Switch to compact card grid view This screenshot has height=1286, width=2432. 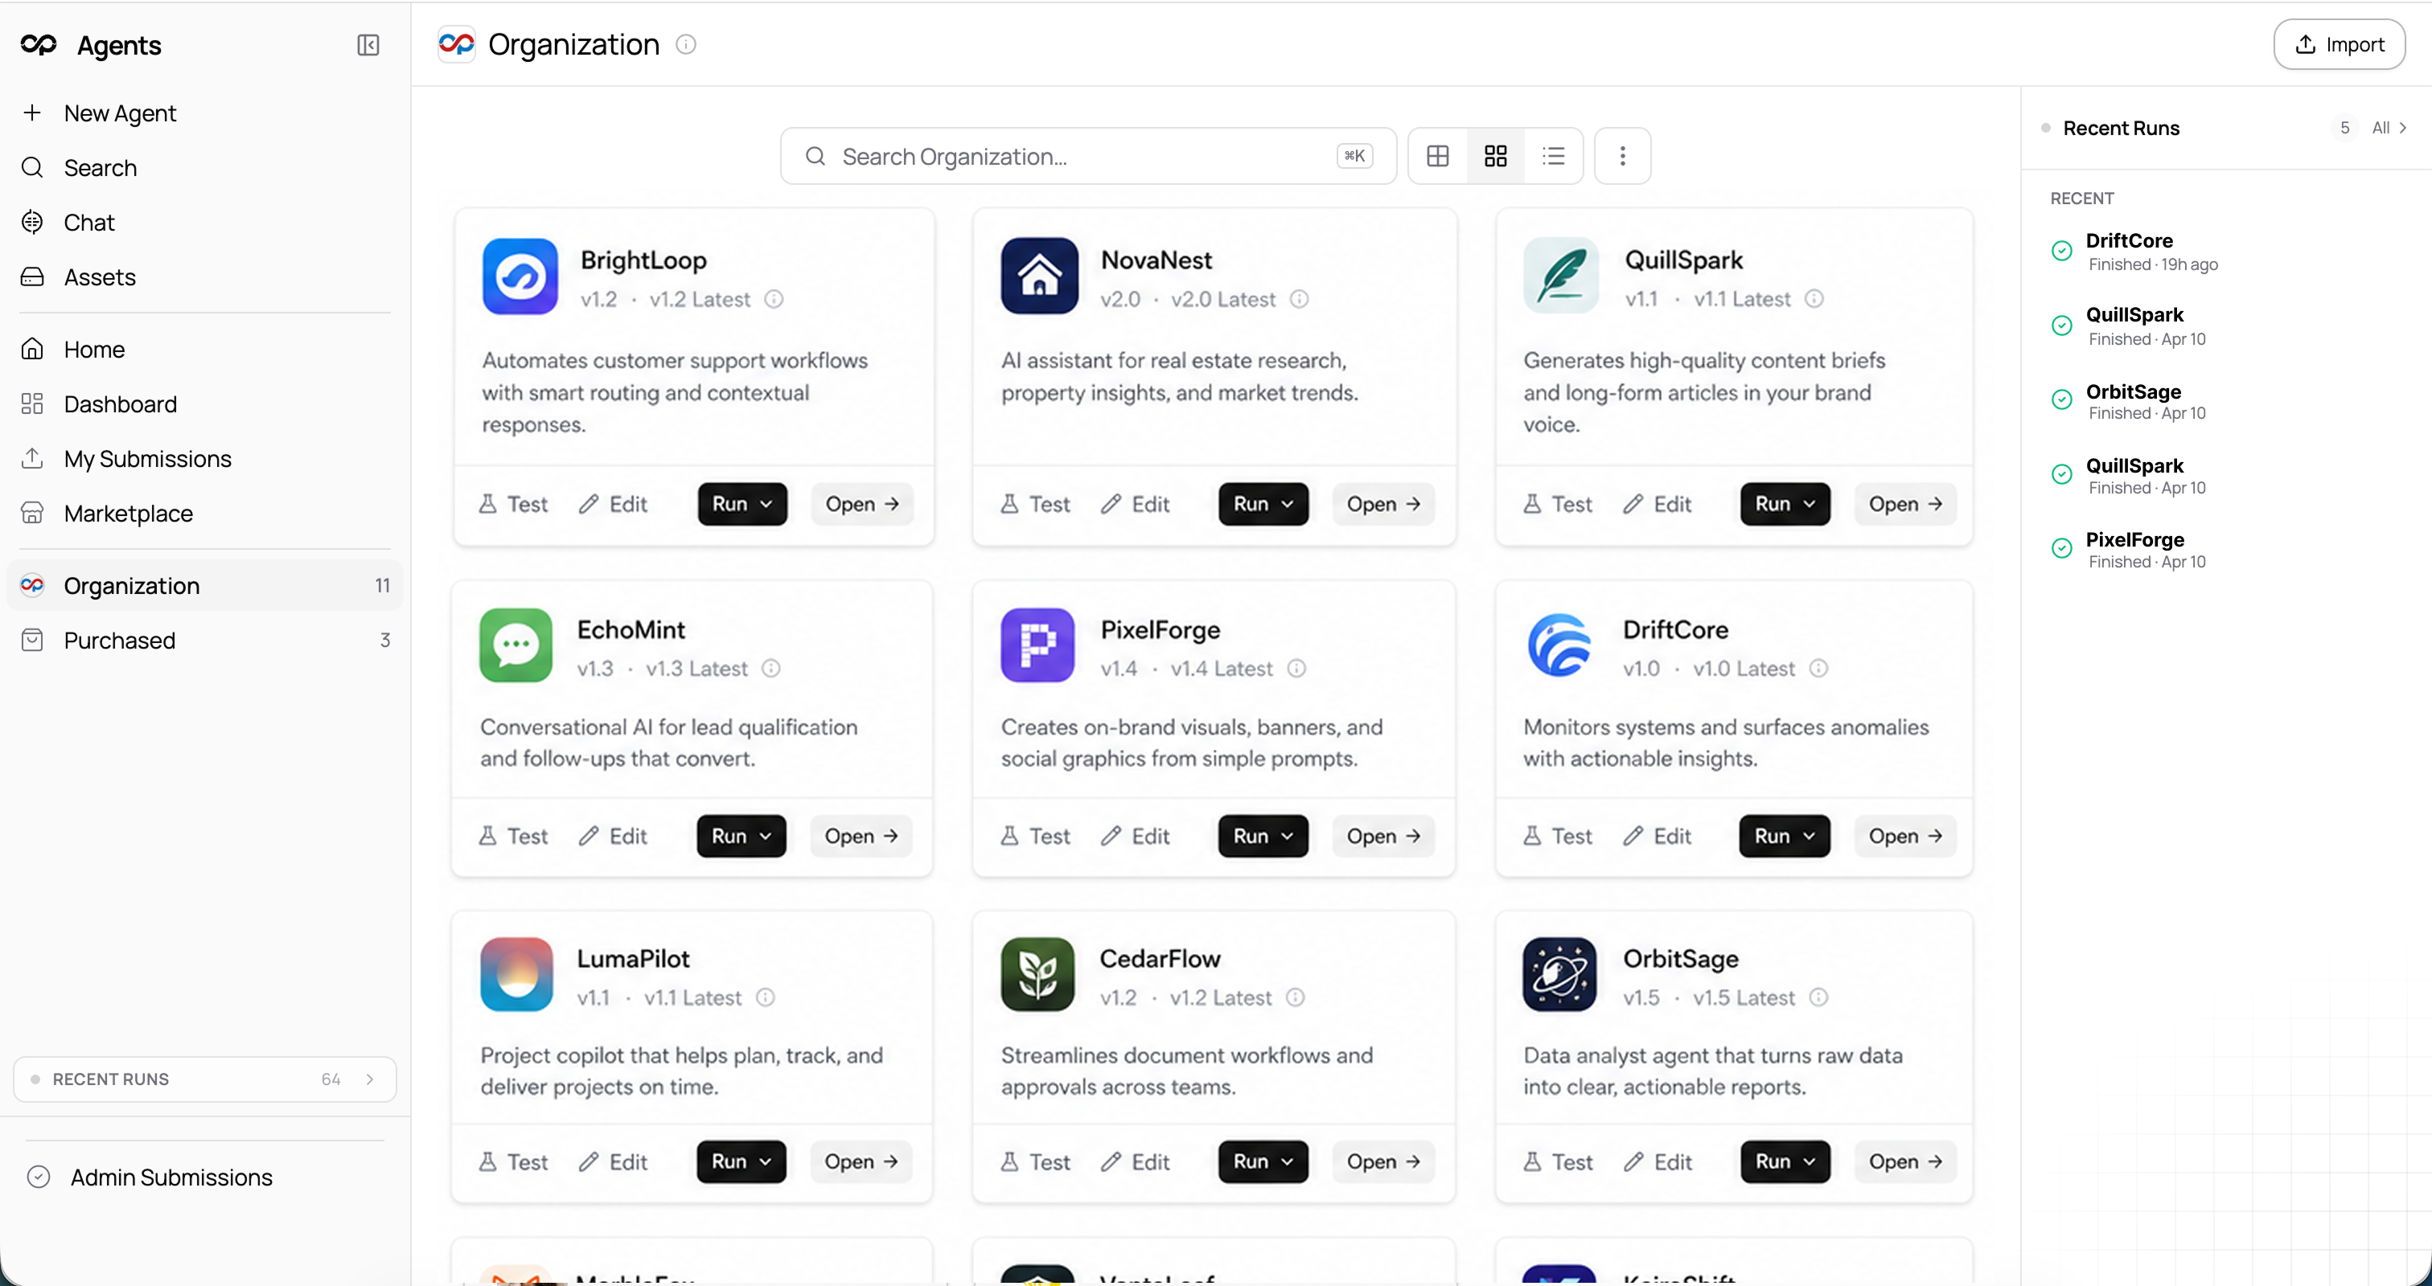click(x=1495, y=156)
